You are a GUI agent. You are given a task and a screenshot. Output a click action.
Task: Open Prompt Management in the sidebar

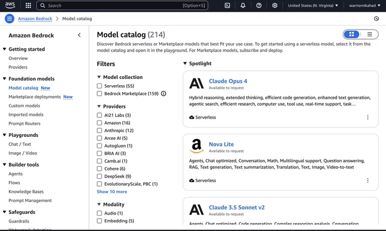click(x=30, y=200)
